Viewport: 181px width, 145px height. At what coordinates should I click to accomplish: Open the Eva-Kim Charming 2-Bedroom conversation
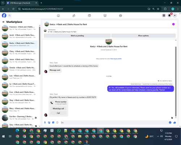click(19, 118)
